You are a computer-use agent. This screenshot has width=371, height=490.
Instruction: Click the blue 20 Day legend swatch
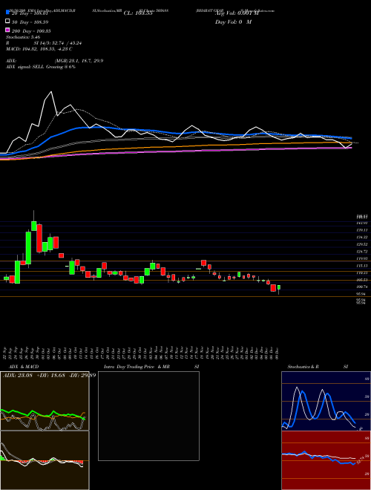pyautogui.click(x=8, y=13)
